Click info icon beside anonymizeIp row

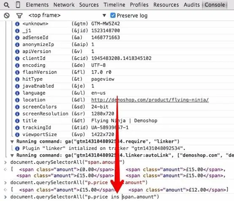coord(17,45)
